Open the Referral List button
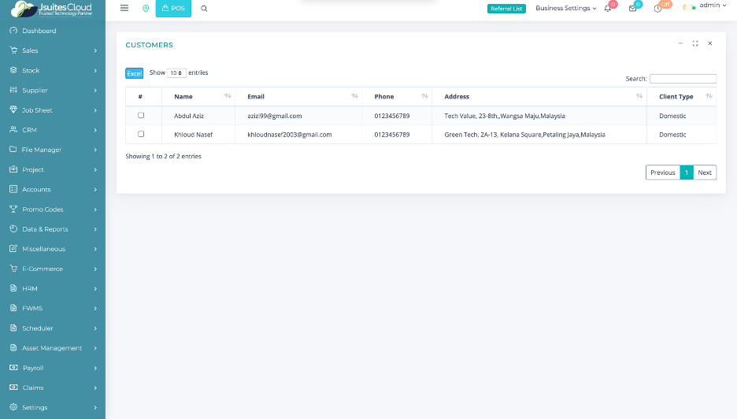Viewport: 737px width, 419px height. point(506,9)
